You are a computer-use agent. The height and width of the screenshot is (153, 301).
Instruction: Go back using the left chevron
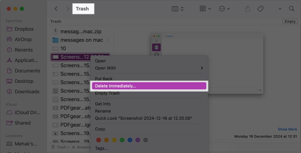56,8
